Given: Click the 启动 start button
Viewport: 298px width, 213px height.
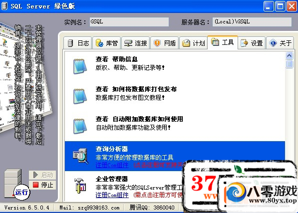Looking at the screenshot, I should [42, 175].
